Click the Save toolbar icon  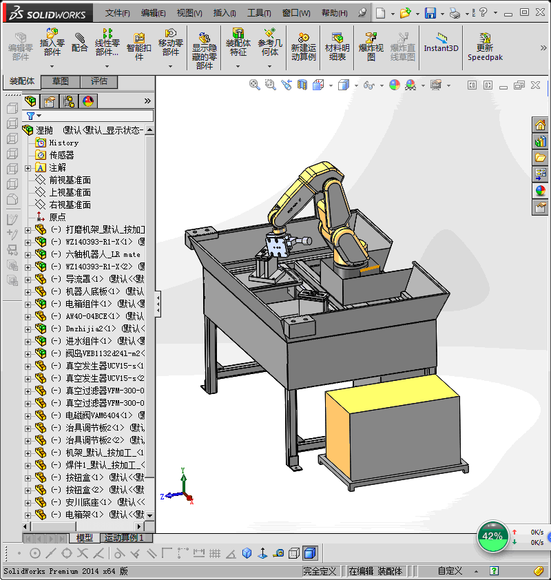430,13
